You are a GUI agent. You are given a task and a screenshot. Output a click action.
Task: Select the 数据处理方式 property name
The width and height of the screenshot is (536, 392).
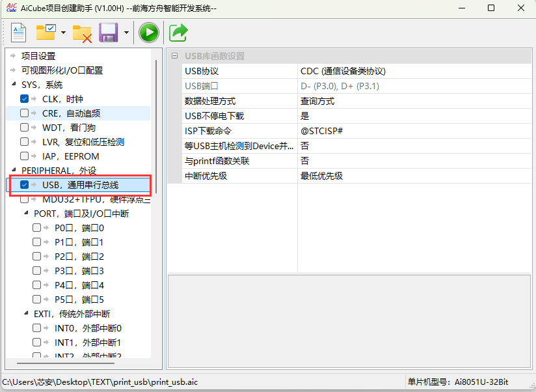point(210,101)
